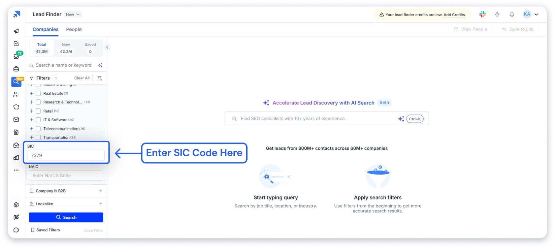The height and width of the screenshot is (248, 555).
Task: Check the Retail checkbox
Action: 38,111
